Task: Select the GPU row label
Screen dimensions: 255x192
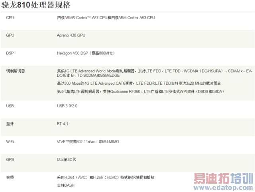Action: pos(10,35)
